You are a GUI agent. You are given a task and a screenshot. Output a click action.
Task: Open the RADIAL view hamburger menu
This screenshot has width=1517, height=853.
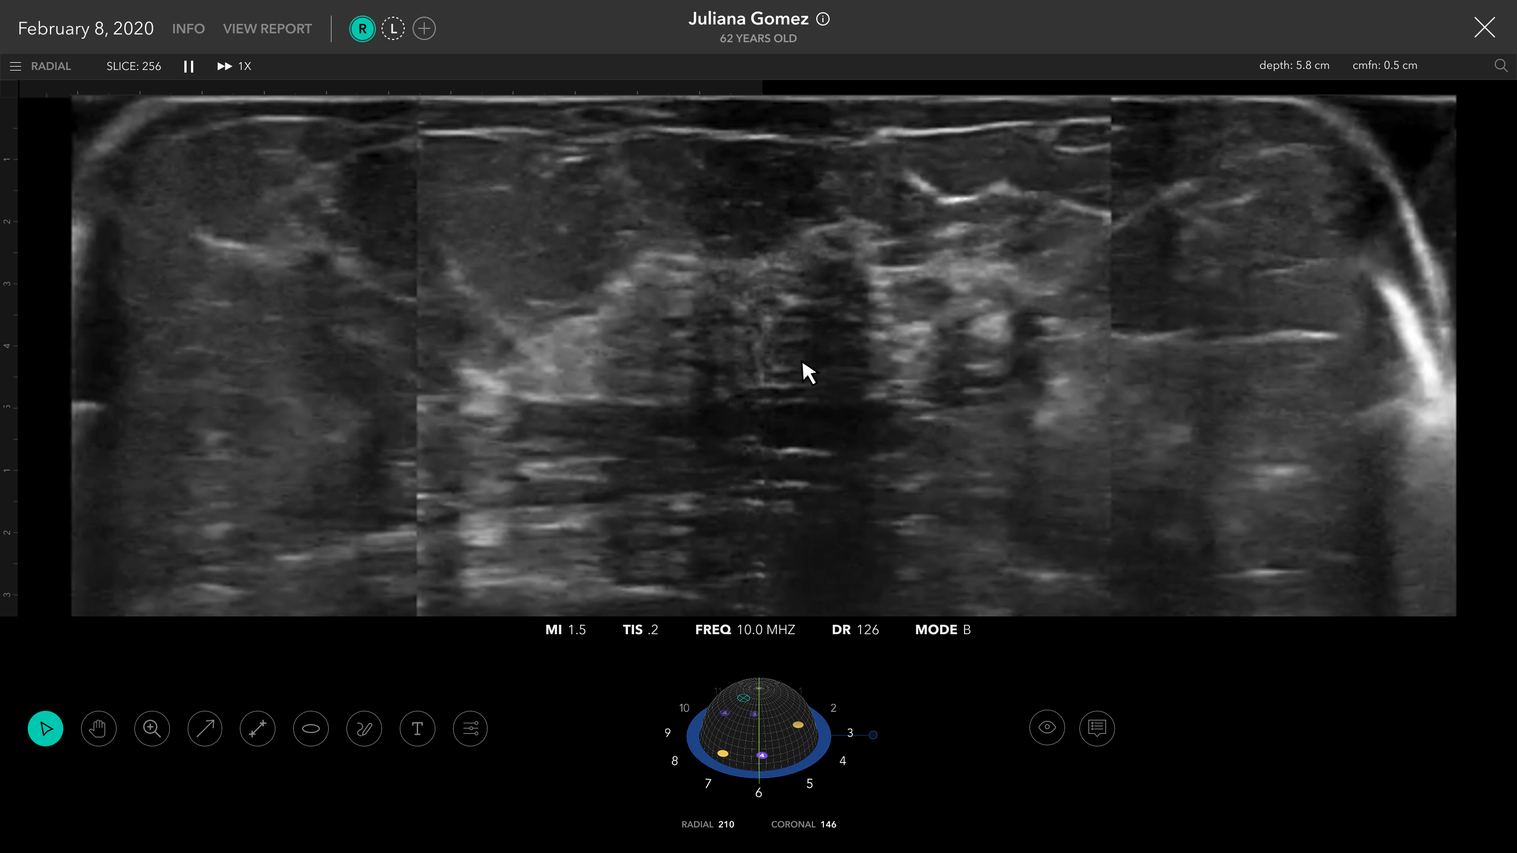16,66
